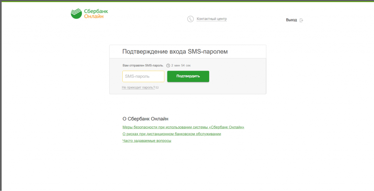
Task: Open 'О рисках при дистанционном банковском обслуживании' link
Action: pyautogui.click(x=172, y=134)
